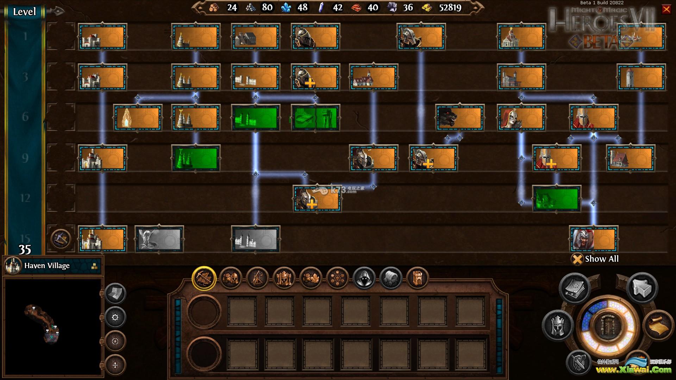Click the blue crystal resource icon showing 48
Screen dimensions: 676x380
coord(286,7)
